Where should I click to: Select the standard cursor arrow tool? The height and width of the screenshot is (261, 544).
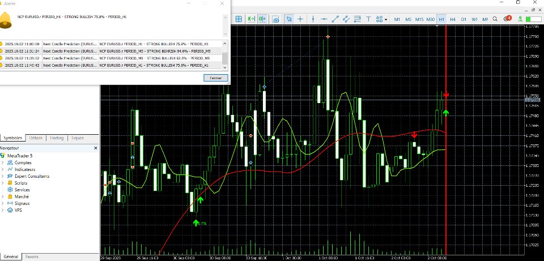pyautogui.click(x=288, y=19)
